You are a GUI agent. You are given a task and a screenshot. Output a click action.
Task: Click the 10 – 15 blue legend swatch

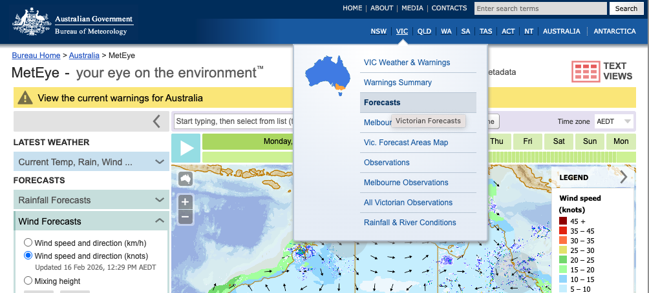563,279
